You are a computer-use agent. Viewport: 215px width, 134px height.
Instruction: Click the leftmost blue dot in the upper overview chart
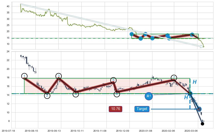[x=132, y=34]
